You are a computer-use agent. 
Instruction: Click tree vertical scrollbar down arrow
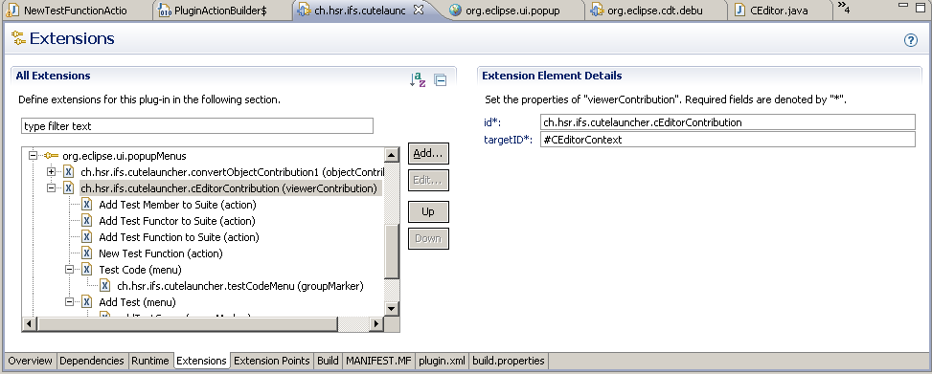[x=391, y=308]
